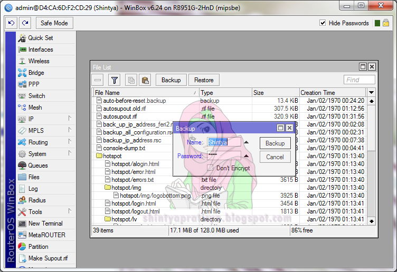Select the hotspot/errors.txt file row
This screenshot has width=397, height=272.
[x=230, y=180]
